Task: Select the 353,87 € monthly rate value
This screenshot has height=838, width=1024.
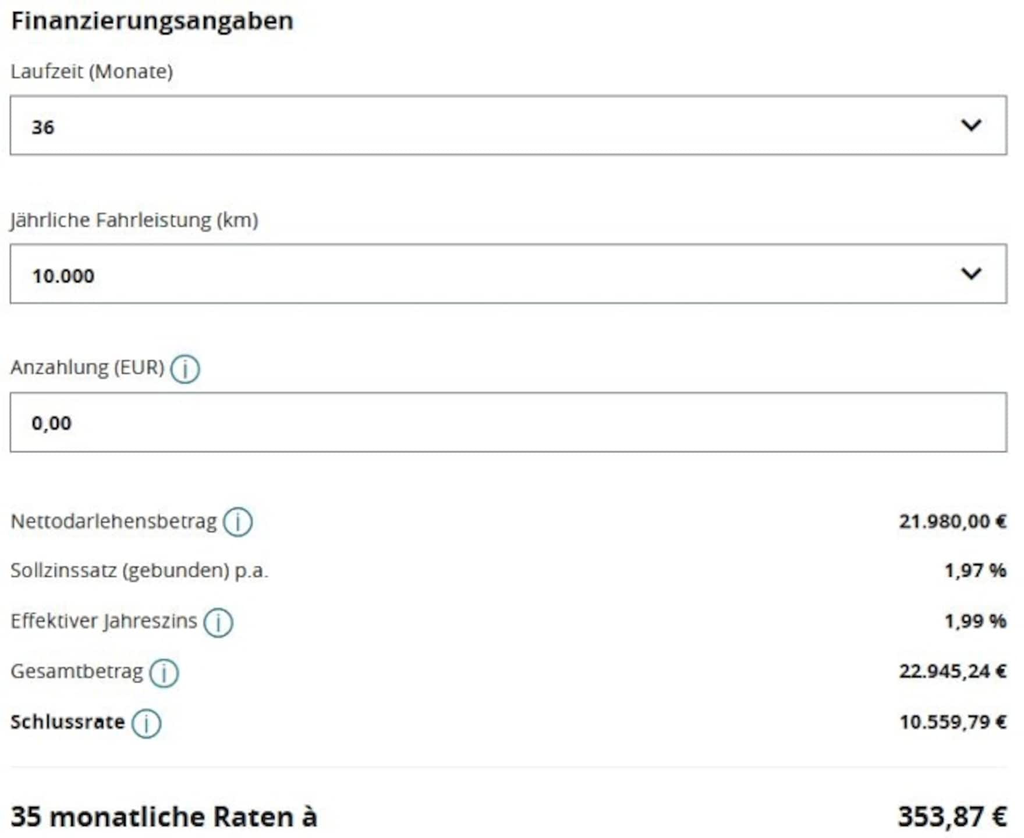Action: click(x=952, y=817)
